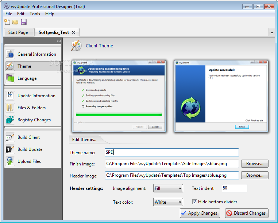Open the Help menu
278x223 pixels.
tap(50, 14)
